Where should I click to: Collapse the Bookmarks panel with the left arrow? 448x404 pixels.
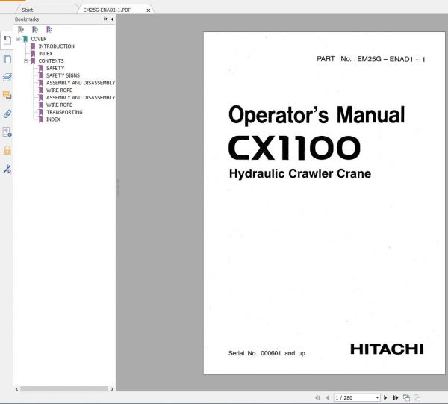(x=112, y=19)
